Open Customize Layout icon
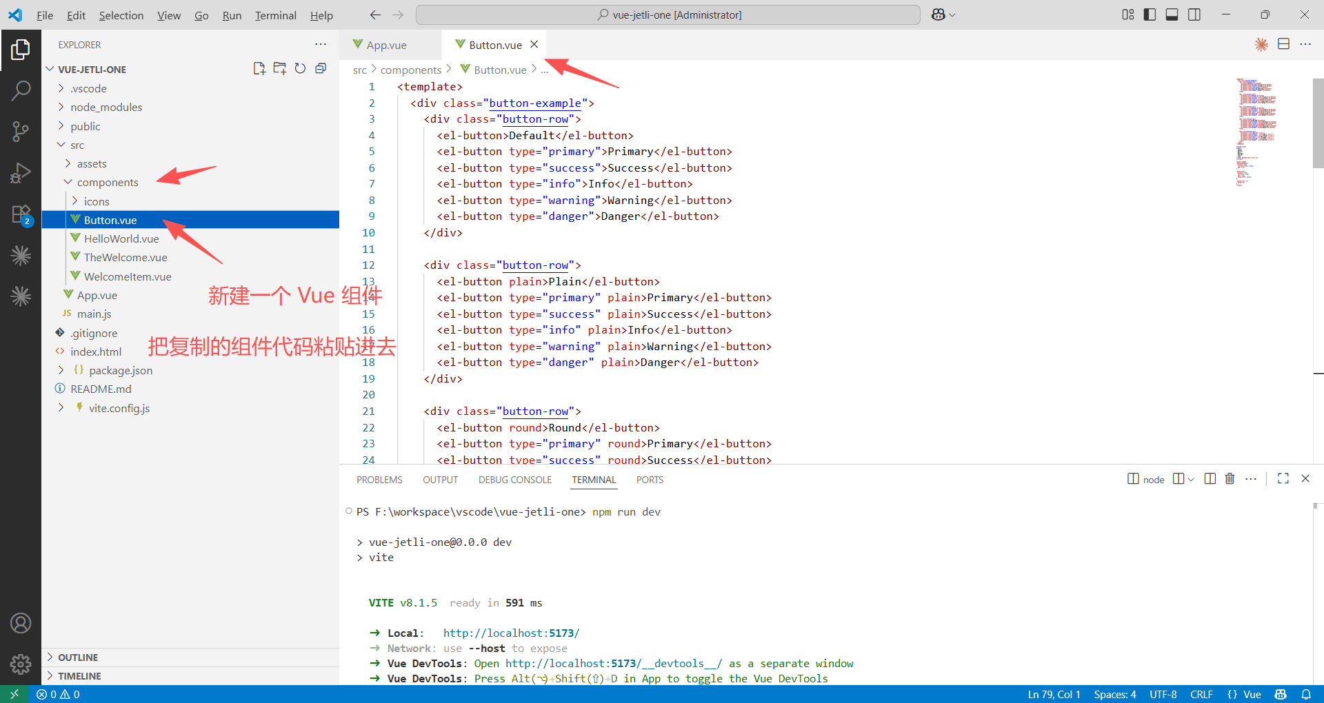Viewport: 1324px width, 703px height. (x=1128, y=14)
